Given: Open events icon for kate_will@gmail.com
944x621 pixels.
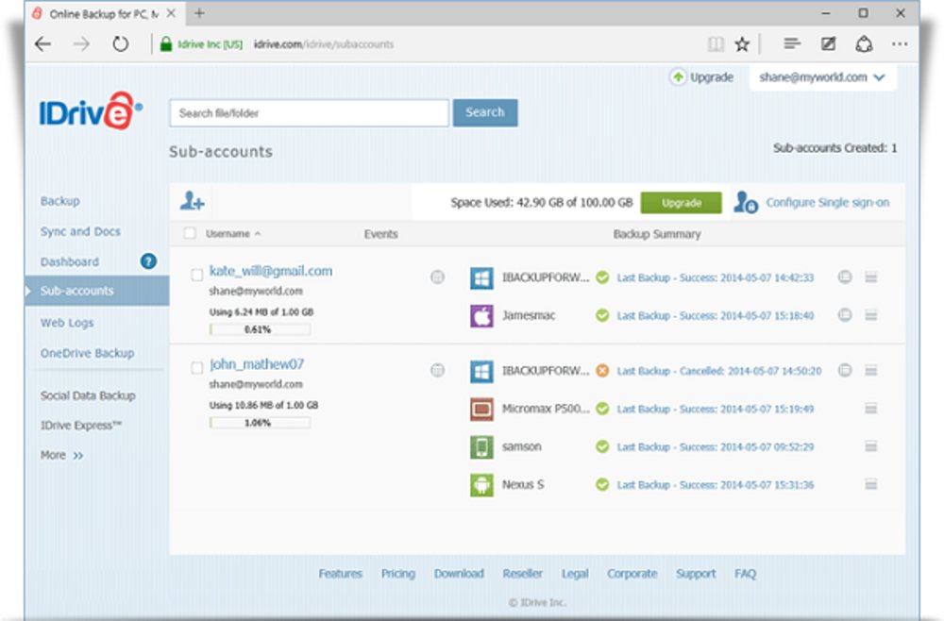Looking at the screenshot, I should point(437,277).
